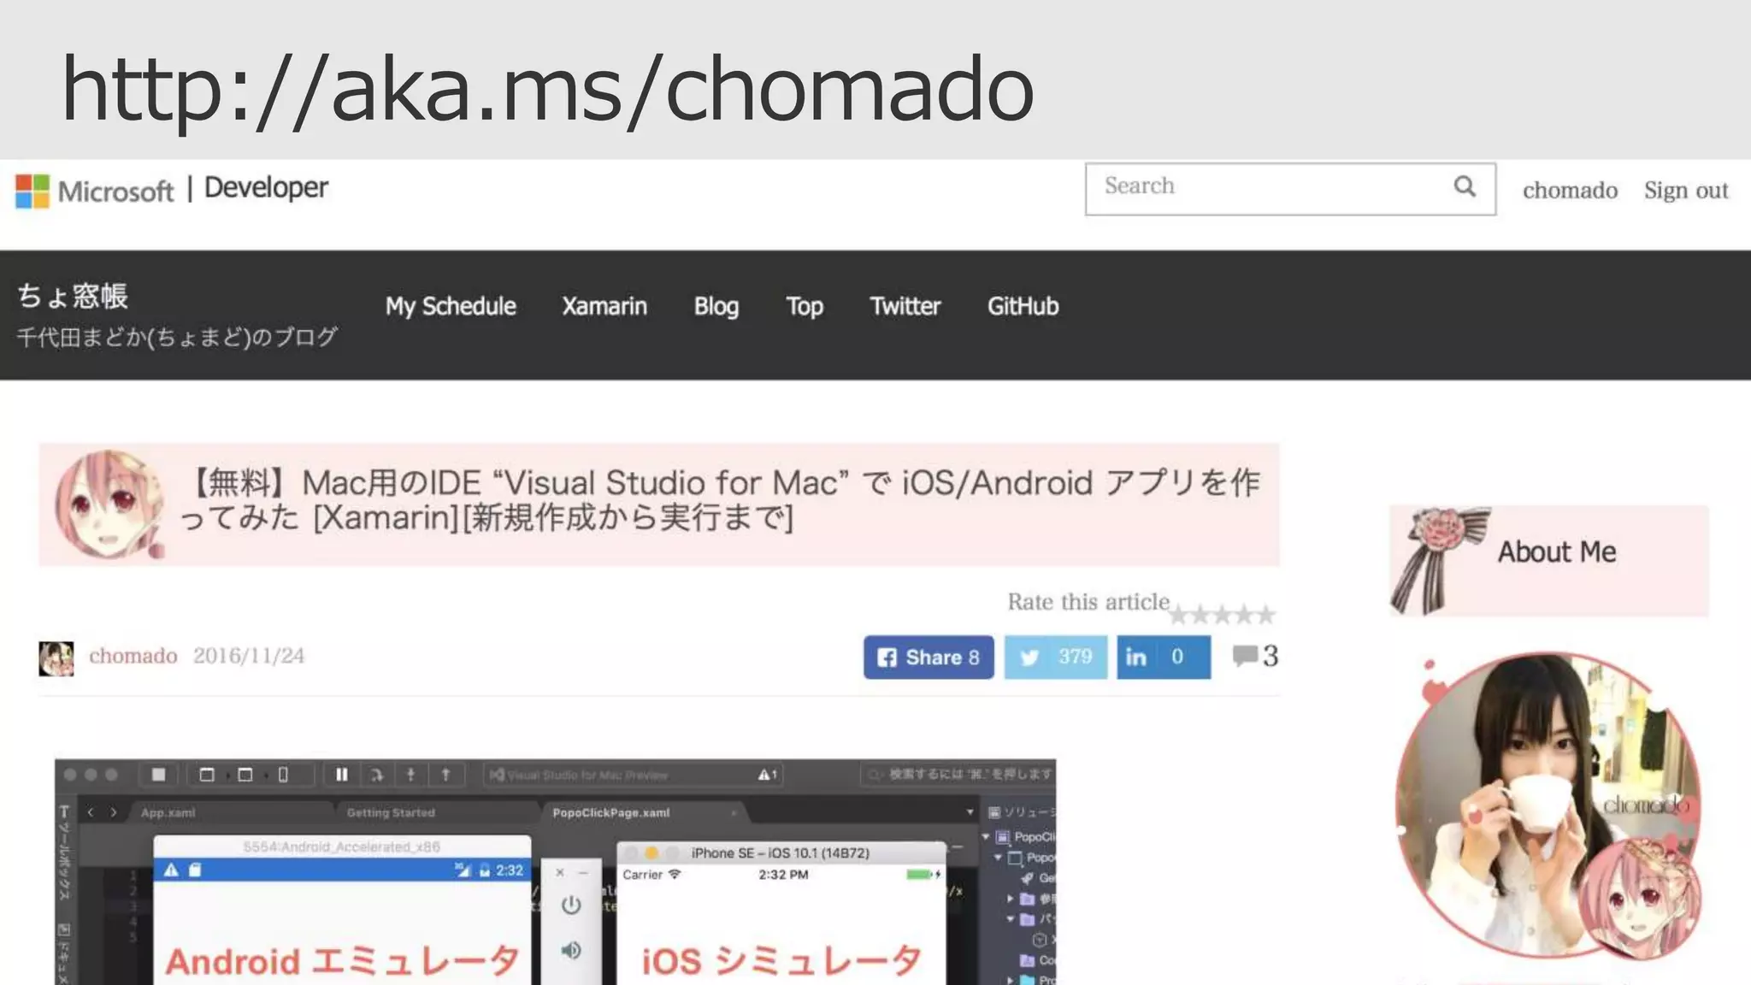Click chomado's small author avatar

tap(56, 658)
